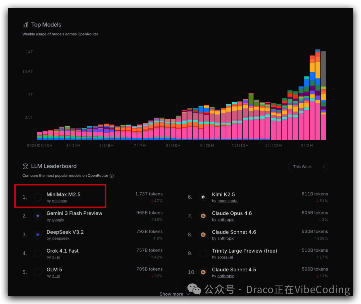The image size is (361, 304).
Task: Follow the anthropic link under Claude Sonnet 4.5
Action: coord(226,276)
